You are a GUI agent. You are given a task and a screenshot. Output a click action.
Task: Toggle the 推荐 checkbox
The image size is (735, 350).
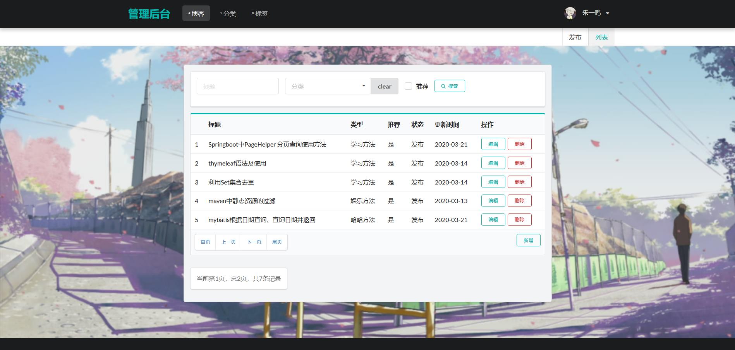click(408, 86)
